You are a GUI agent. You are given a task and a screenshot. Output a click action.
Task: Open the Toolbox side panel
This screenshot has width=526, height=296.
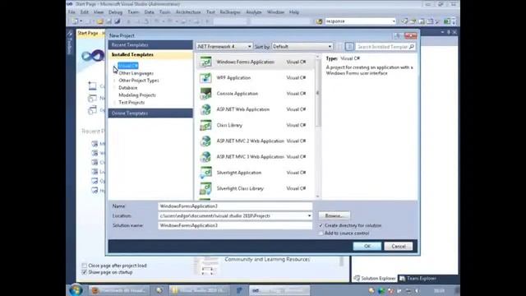[69, 43]
